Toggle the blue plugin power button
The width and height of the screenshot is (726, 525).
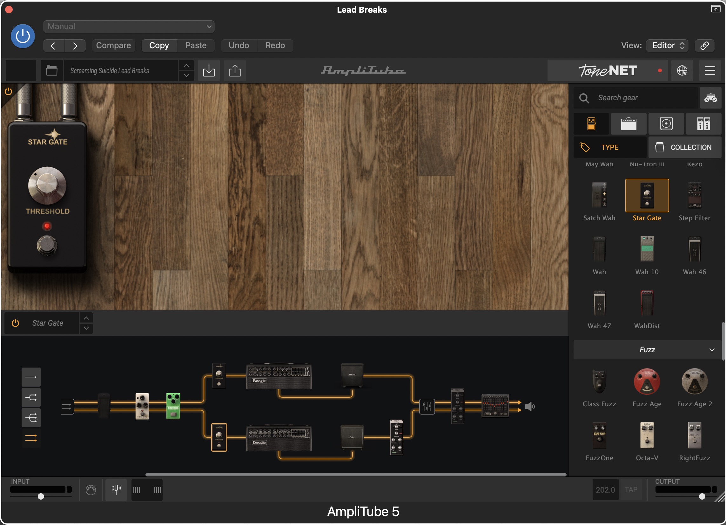(x=23, y=36)
